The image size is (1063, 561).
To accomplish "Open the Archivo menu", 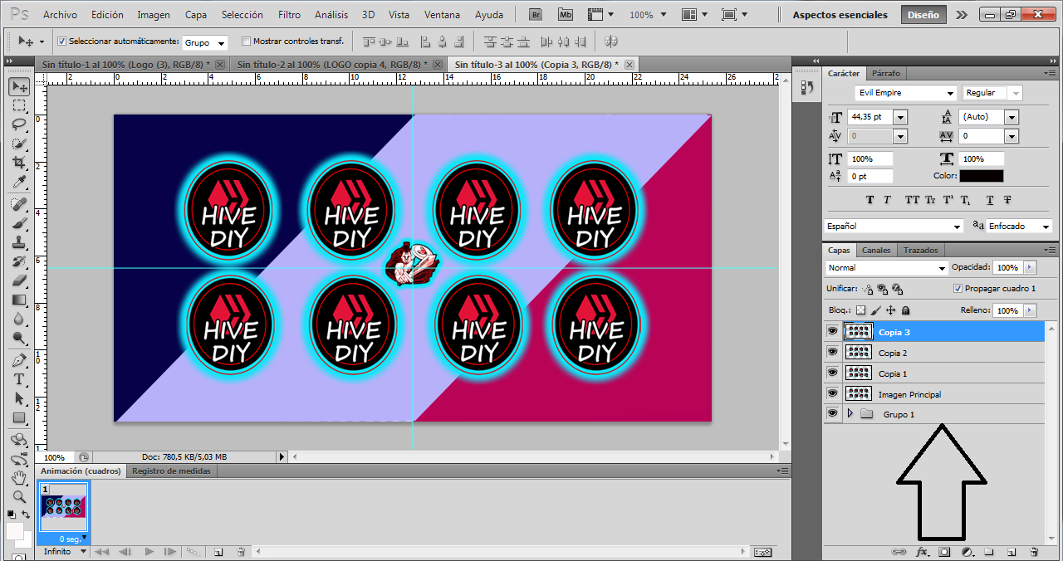I will point(60,15).
